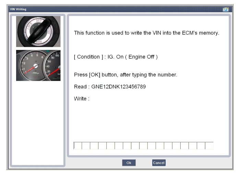Click the first VIN character input box
This screenshot has width=240, height=174.
tap(77, 146)
